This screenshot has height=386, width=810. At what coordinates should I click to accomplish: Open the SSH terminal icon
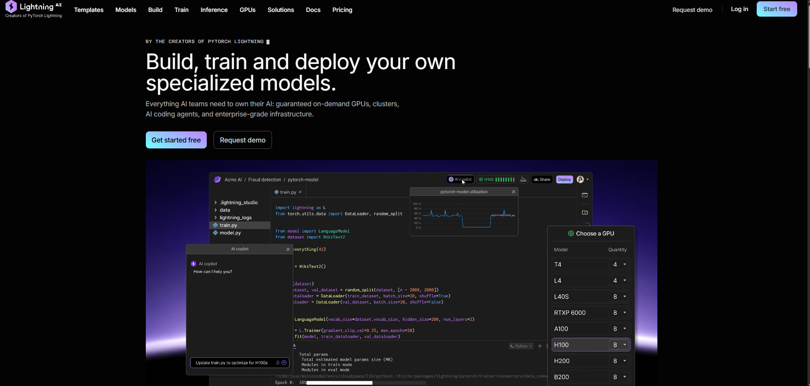pyautogui.click(x=523, y=180)
